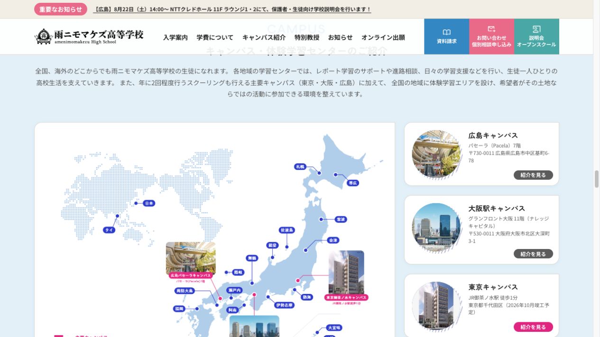Click pink 紹介を見る for 東京キャンパス
600x337 pixels.
(533, 327)
